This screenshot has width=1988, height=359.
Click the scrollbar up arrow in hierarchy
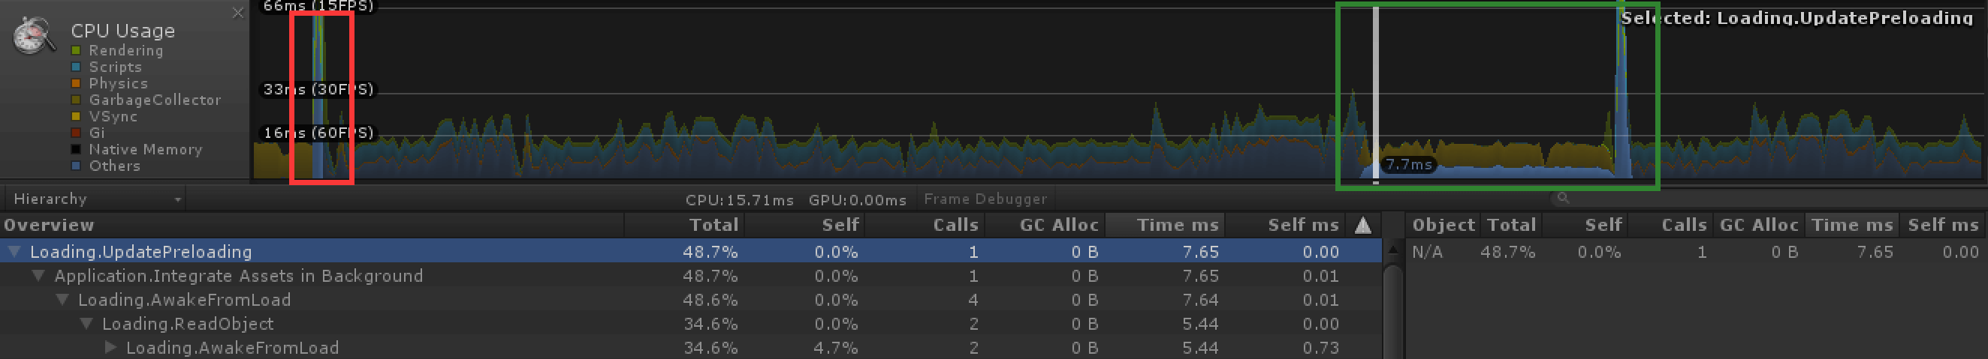1393,250
